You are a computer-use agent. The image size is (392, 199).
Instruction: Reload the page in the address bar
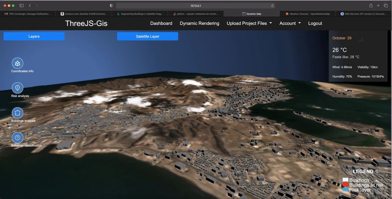[x=272, y=6]
